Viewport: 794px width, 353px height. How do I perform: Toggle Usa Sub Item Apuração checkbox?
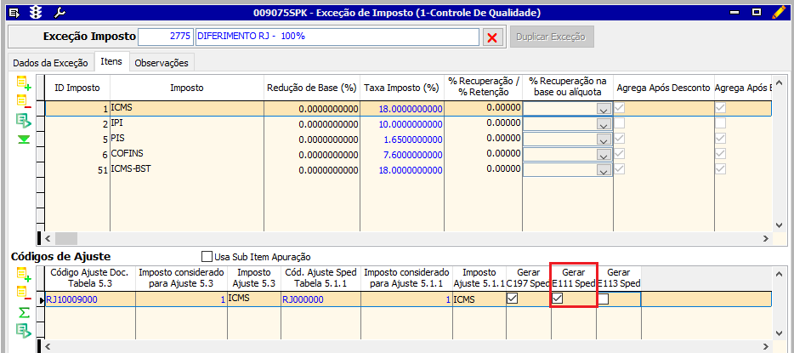coord(207,256)
